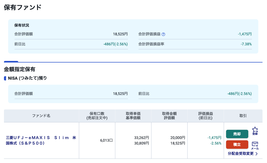Click the 保有口数 column header
The image size is (267, 163).
(97, 116)
